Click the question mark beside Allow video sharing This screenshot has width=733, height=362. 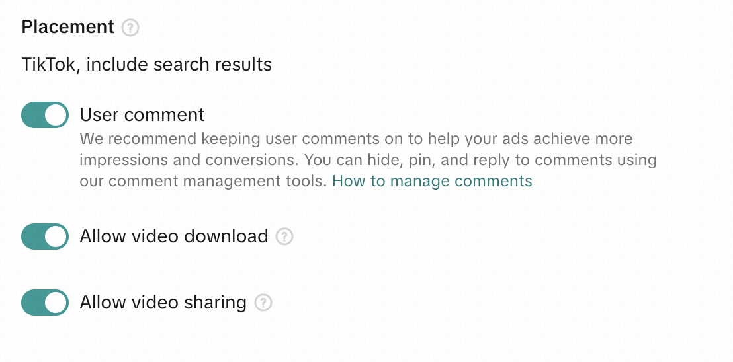pos(263,303)
